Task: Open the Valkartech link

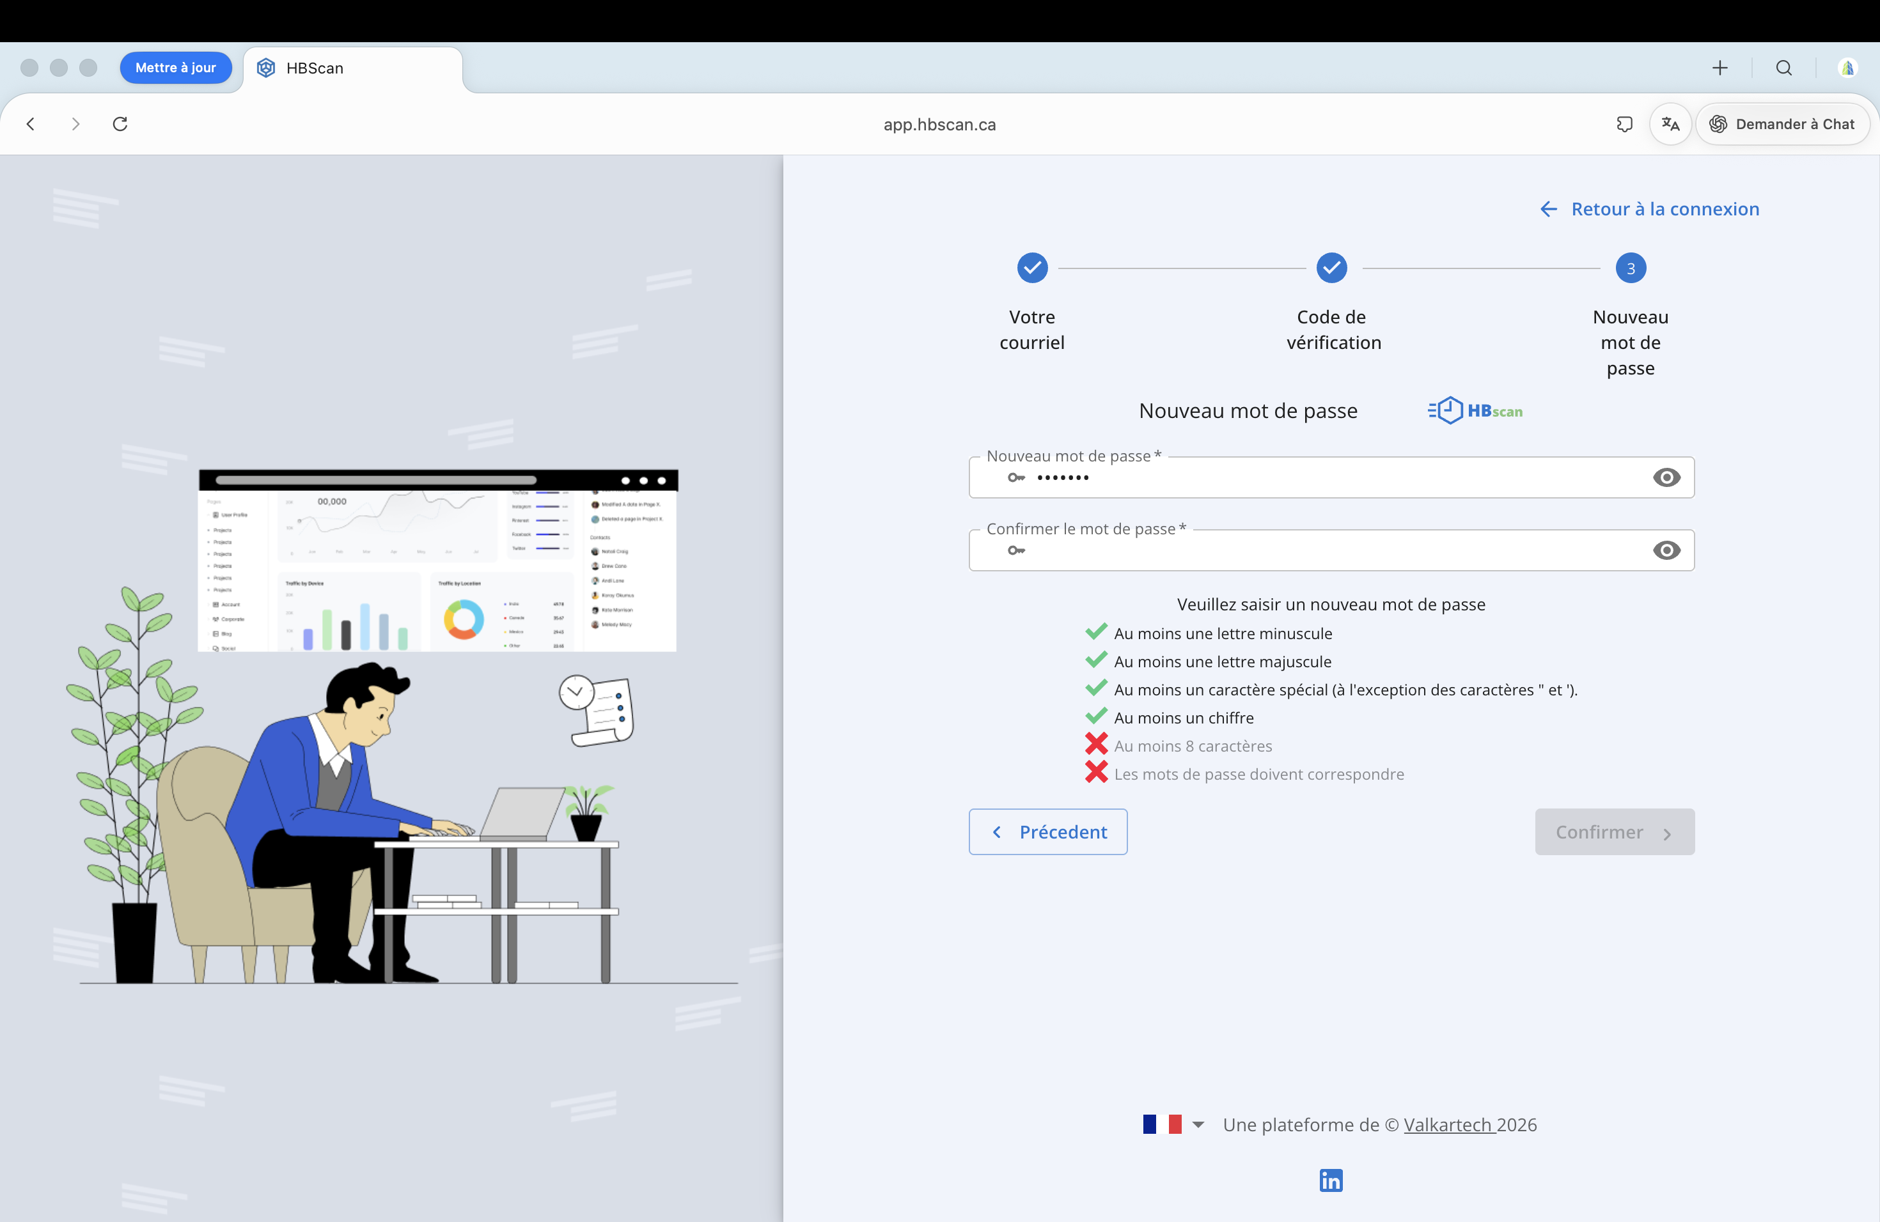Action: click(x=1449, y=1125)
